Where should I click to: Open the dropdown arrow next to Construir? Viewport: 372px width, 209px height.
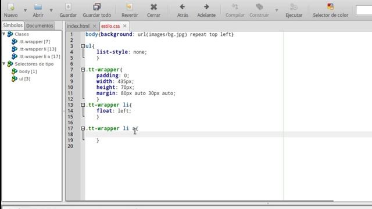277,10
